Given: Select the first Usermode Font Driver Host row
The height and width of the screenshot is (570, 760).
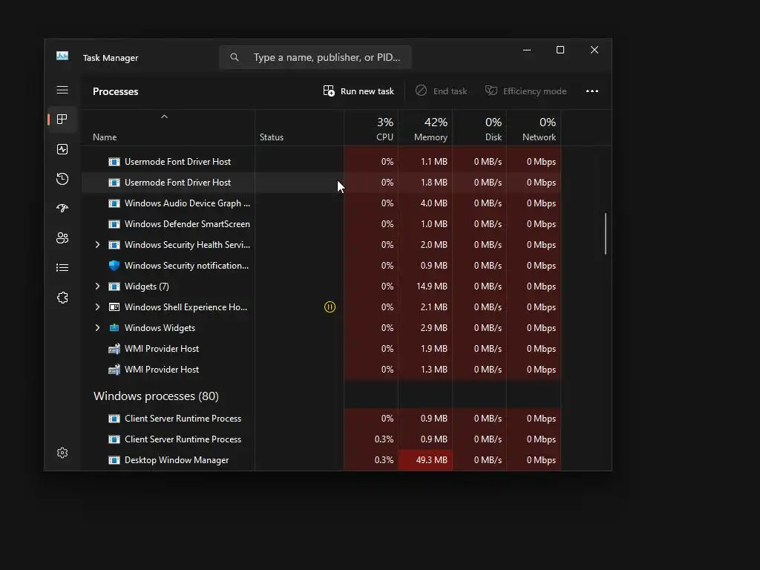Looking at the screenshot, I should click(321, 161).
